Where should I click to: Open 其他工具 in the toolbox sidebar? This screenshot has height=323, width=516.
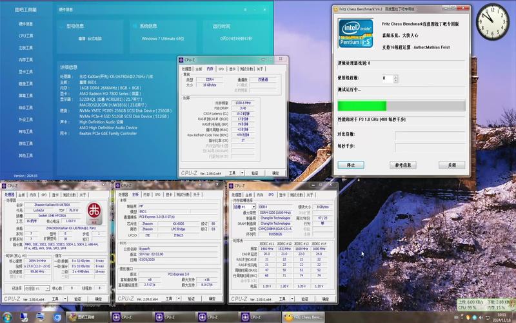tap(26, 155)
